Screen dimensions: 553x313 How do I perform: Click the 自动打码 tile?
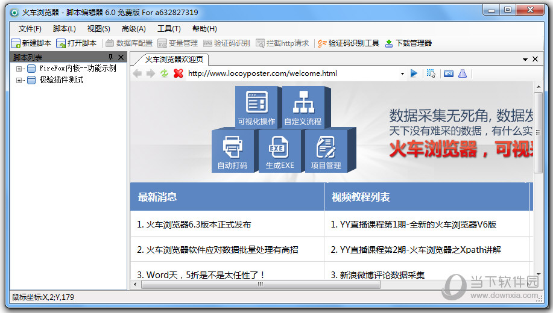pos(232,150)
